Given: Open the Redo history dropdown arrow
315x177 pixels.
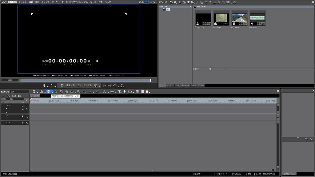Looking at the screenshot, I should [x=101, y=92].
